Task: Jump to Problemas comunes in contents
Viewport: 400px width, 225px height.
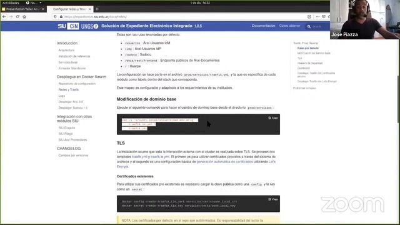Action: click(x=304, y=88)
